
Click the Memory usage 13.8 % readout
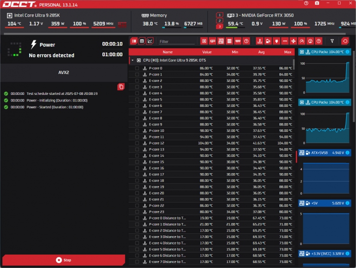(x=172, y=24)
